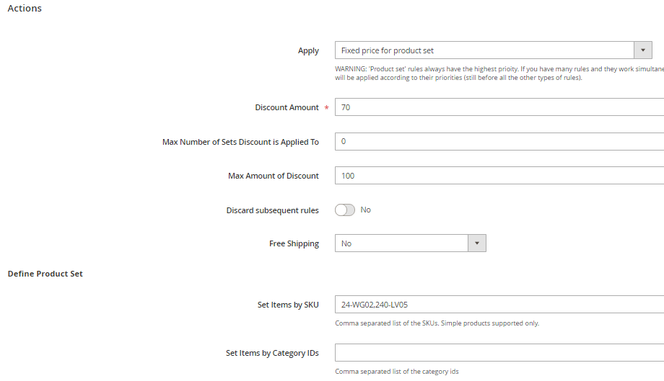This screenshot has height=381, width=664.
Task: Expand the Free Shipping dropdown
Action: click(476, 243)
